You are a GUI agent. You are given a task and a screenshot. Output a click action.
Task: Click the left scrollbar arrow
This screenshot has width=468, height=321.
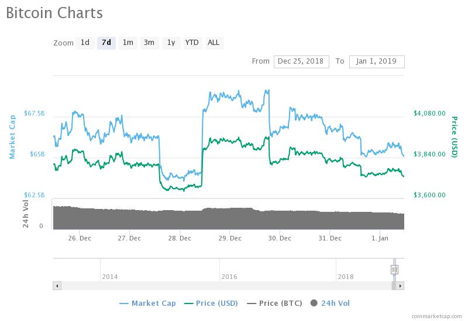pos(57,286)
